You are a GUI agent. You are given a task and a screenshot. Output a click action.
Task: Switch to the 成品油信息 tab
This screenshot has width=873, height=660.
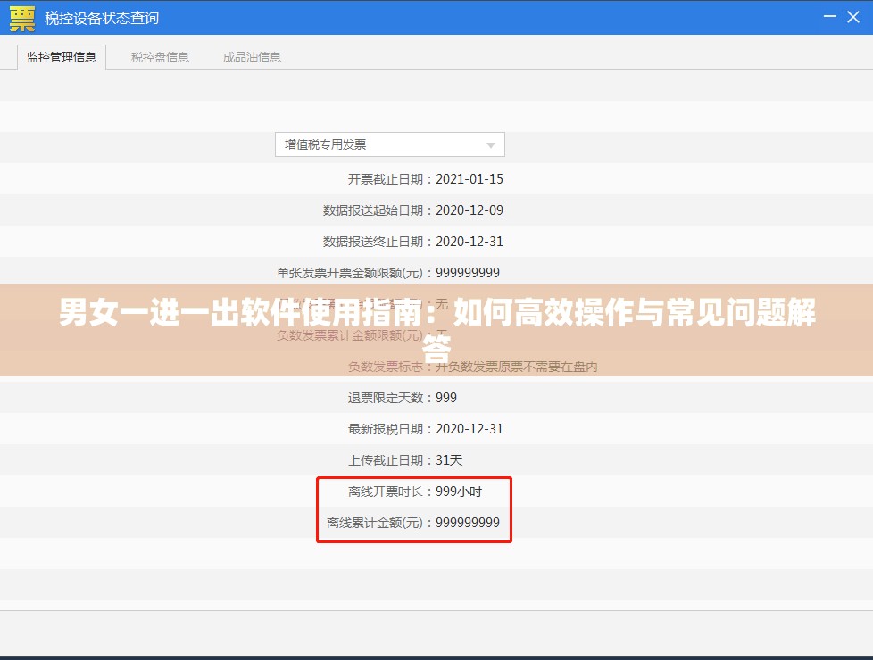pyautogui.click(x=251, y=56)
